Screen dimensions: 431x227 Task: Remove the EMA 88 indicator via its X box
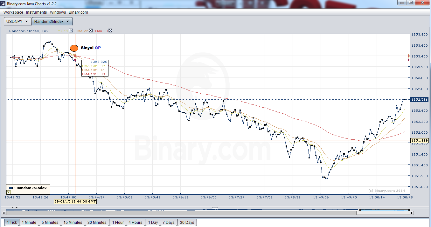pyautogui.click(x=110, y=31)
